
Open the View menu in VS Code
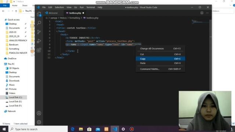69,7
